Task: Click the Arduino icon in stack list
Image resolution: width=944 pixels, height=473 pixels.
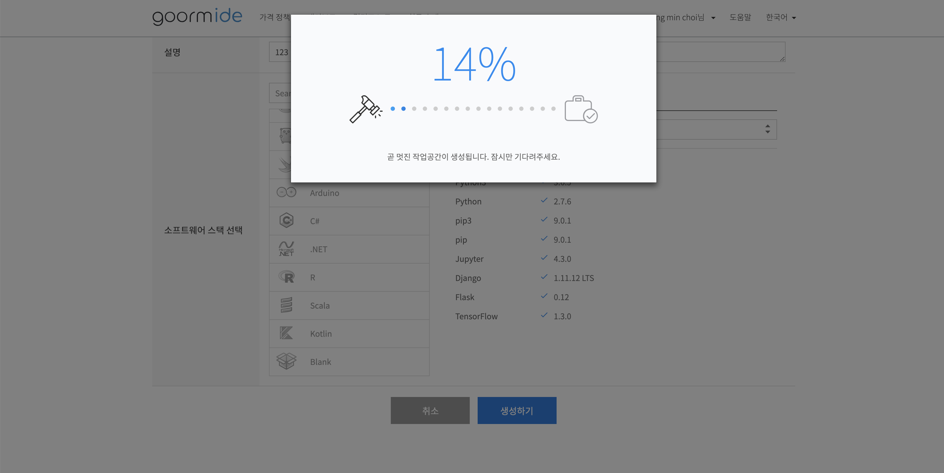Action: coord(286,192)
